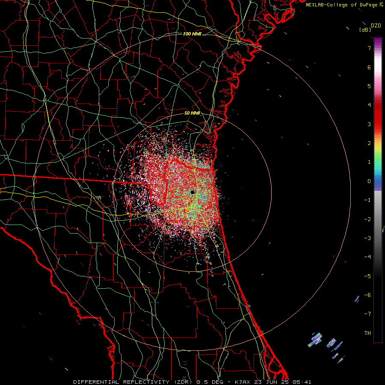This screenshot has height=385, width=385.
Task: Click the 100 NMI range ring label
Action: point(192,34)
